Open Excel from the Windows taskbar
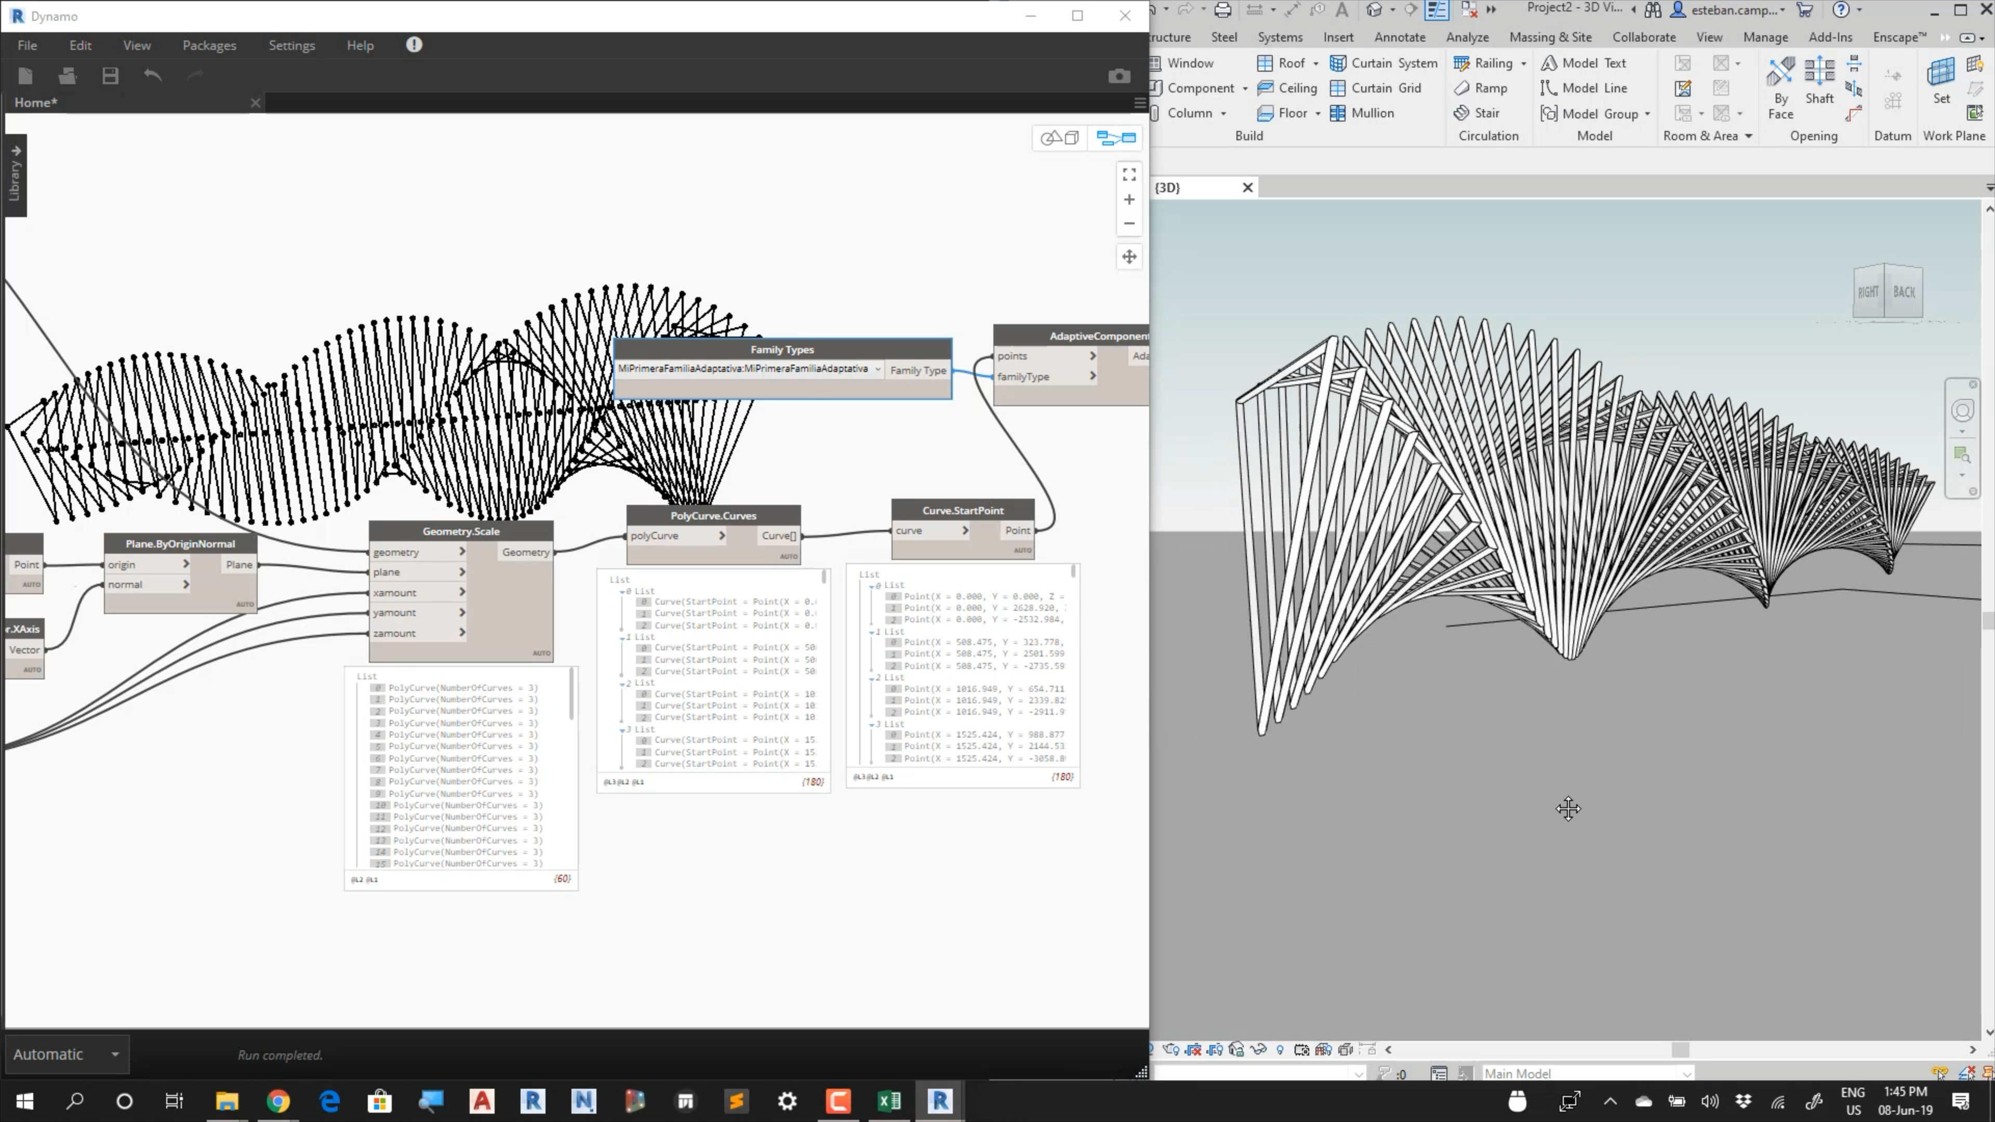The height and width of the screenshot is (1122, 1995). coord(889,1100)
